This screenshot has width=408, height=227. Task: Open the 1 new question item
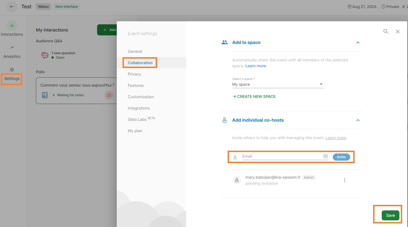[x=63, y=53]
